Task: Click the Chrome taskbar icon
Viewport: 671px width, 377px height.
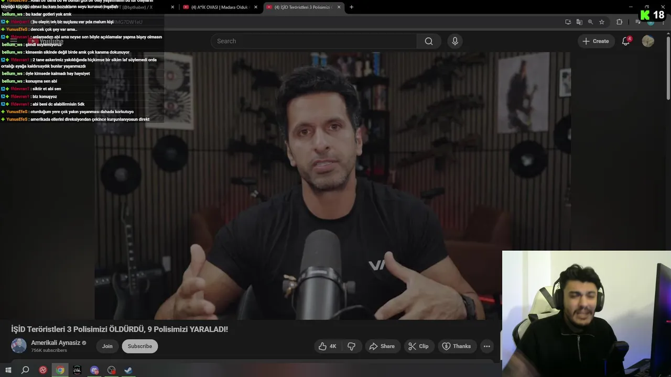Action: coord(60,370)
